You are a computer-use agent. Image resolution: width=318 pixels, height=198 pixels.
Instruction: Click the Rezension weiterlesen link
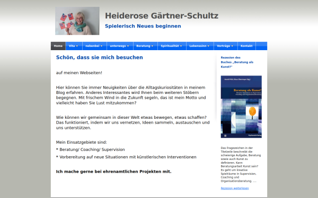pos(235,188)
